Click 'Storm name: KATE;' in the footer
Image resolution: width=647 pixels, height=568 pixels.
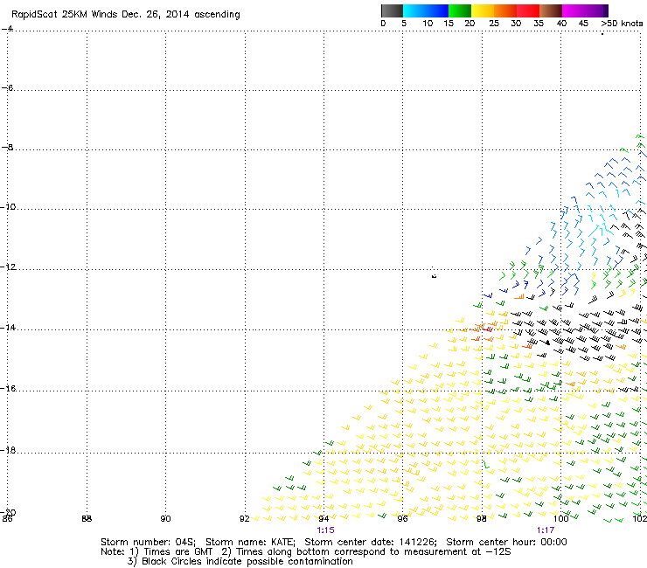pyautogui.click(x=250, y=542)
